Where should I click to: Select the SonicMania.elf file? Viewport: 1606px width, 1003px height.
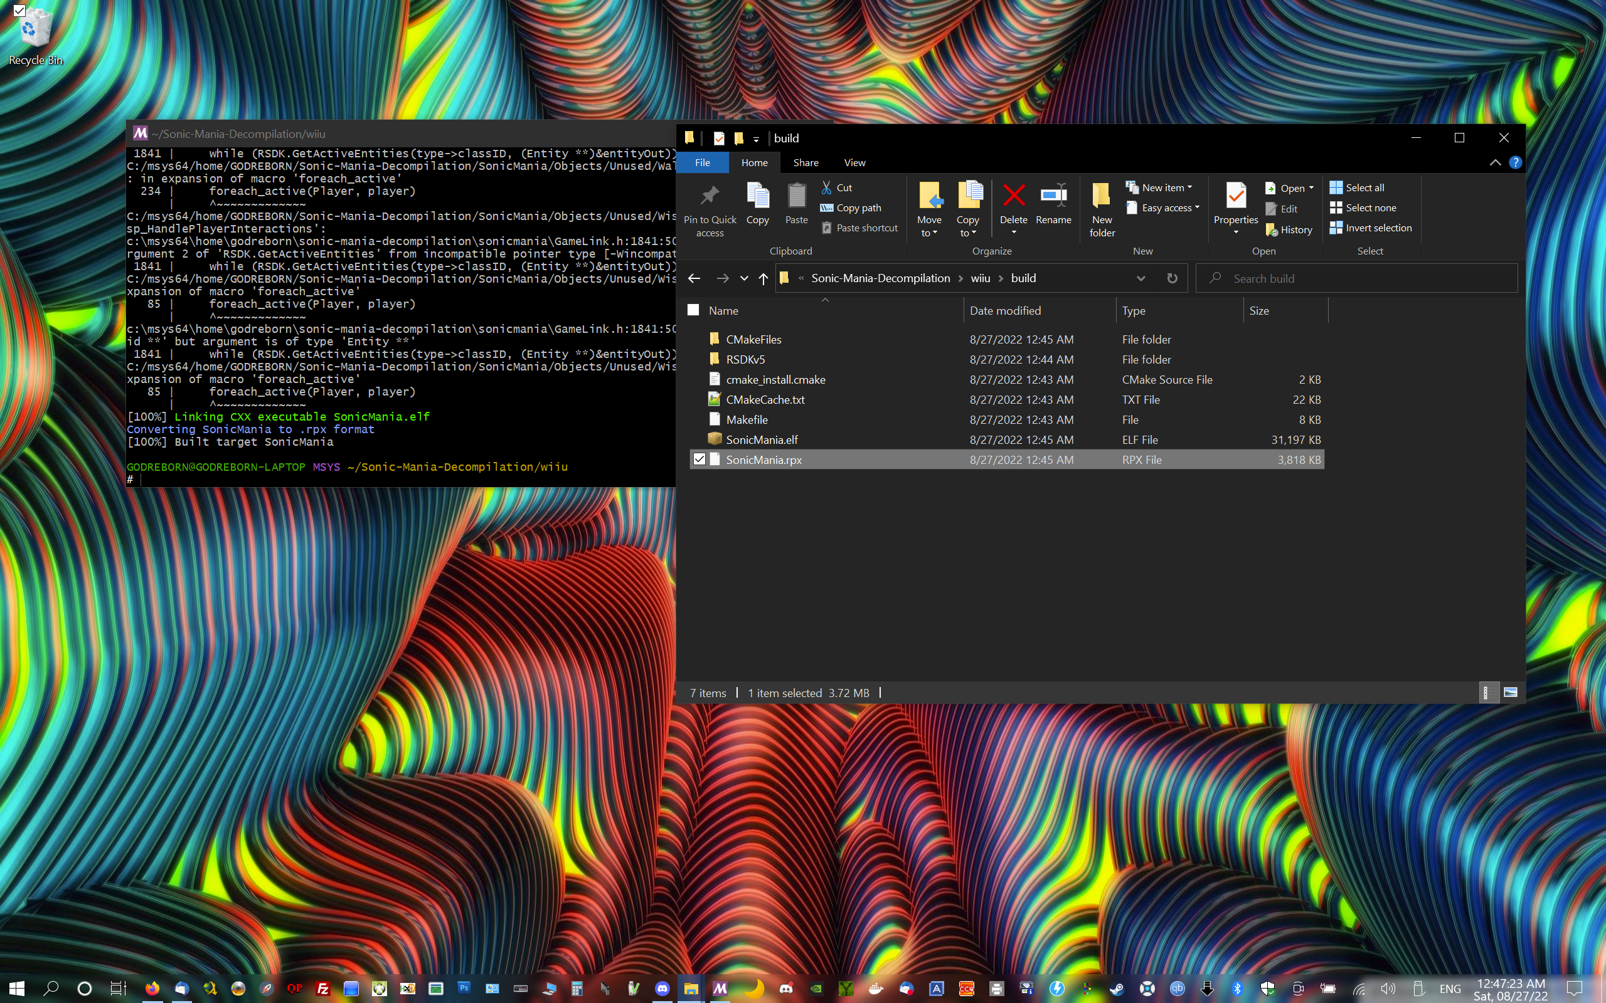(1007, 439)
